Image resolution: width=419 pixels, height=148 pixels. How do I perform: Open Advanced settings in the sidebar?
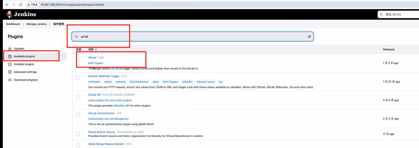(25, 72)
